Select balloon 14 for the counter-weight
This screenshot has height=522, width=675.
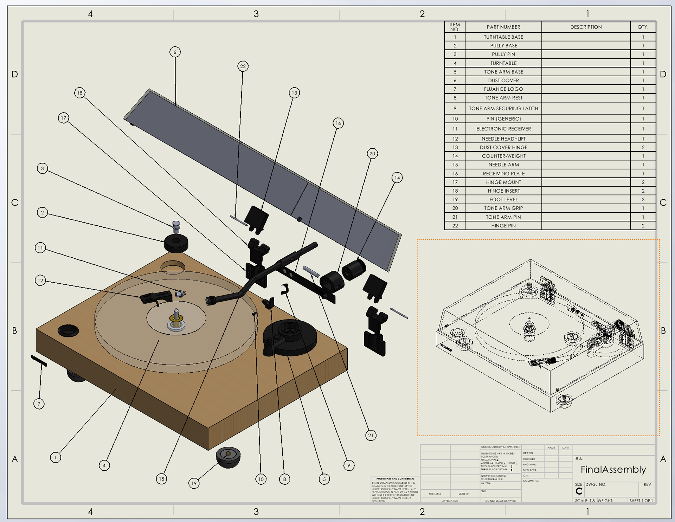click(397, 178)
